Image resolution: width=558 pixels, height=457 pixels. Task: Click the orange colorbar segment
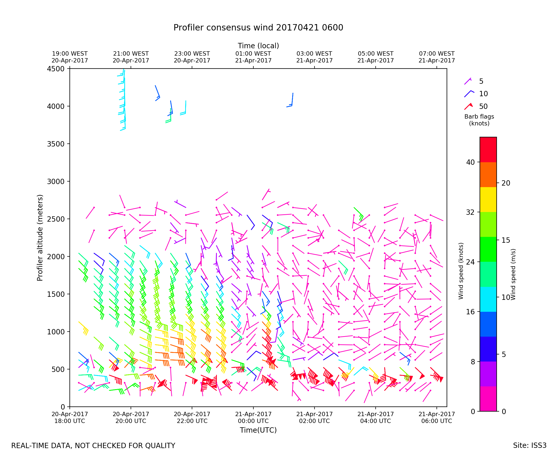488,174
